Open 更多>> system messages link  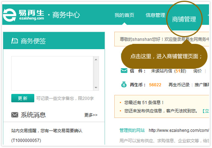click(91, 115)
